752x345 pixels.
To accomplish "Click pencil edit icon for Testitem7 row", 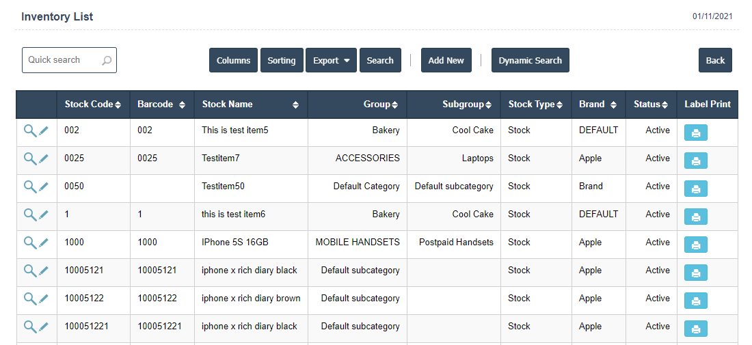I will tap(44, 158).
